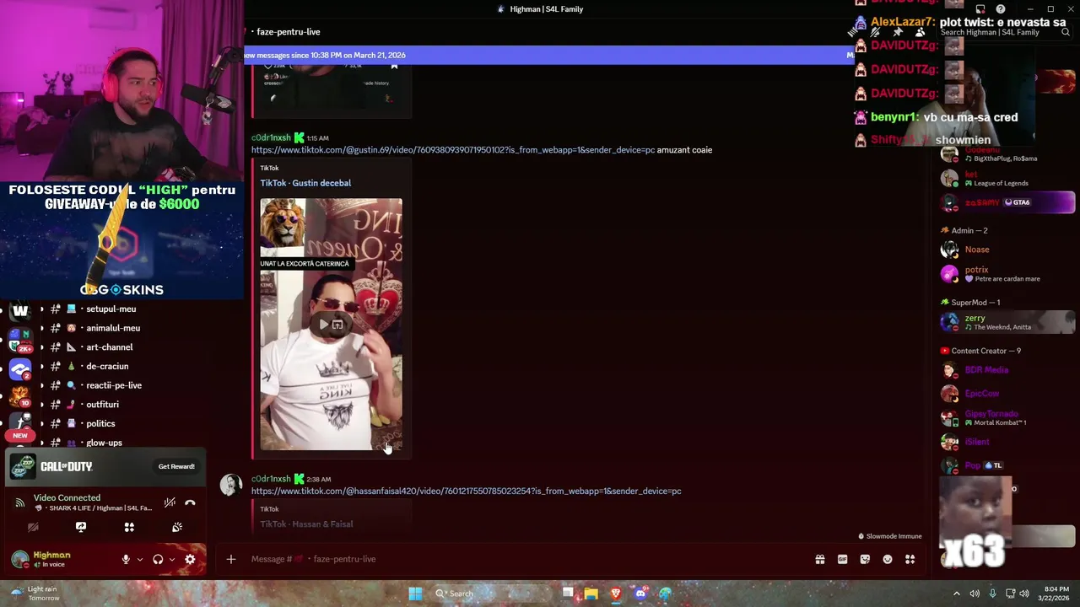Expand threads arrow beside art-channel
This screenshot has width=1080, height=607.
(41, 346)
